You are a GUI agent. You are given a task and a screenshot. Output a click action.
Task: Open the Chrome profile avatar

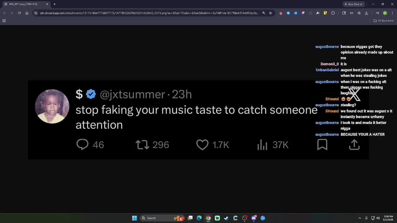click(385, 13)
